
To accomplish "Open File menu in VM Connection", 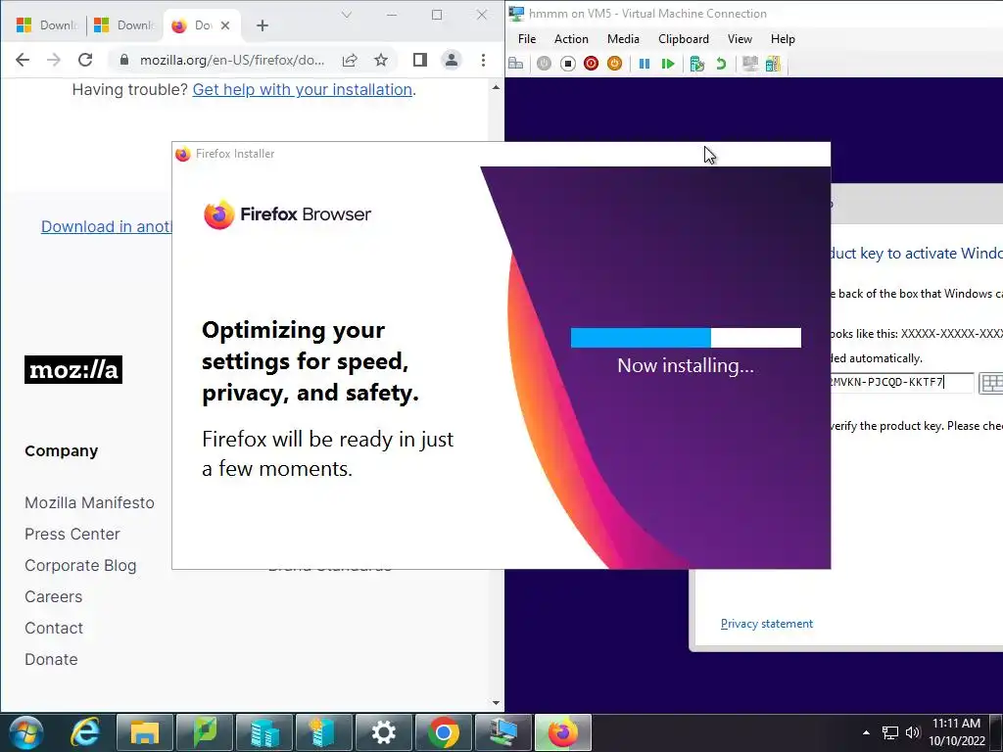I will tap(527, 39).
